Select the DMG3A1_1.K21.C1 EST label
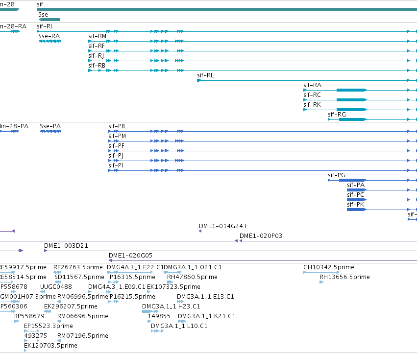The width and height of the screenshot is (417, 353). [207, 317]
